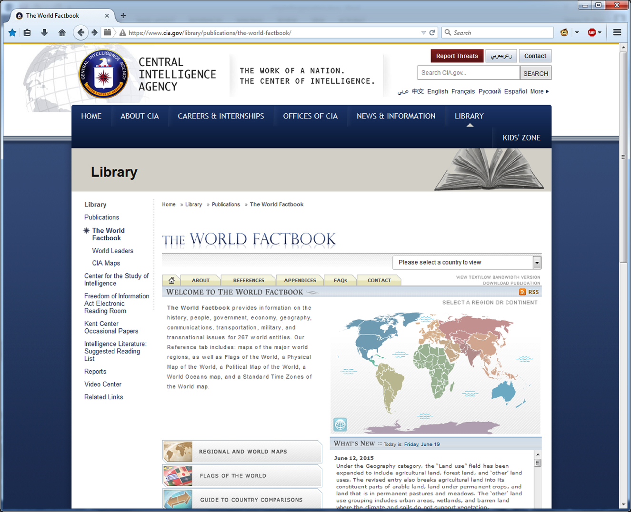This screenshot has height=512, width=631.
Task: Click the Factbook home tab icon
Action: click(171, 280)
